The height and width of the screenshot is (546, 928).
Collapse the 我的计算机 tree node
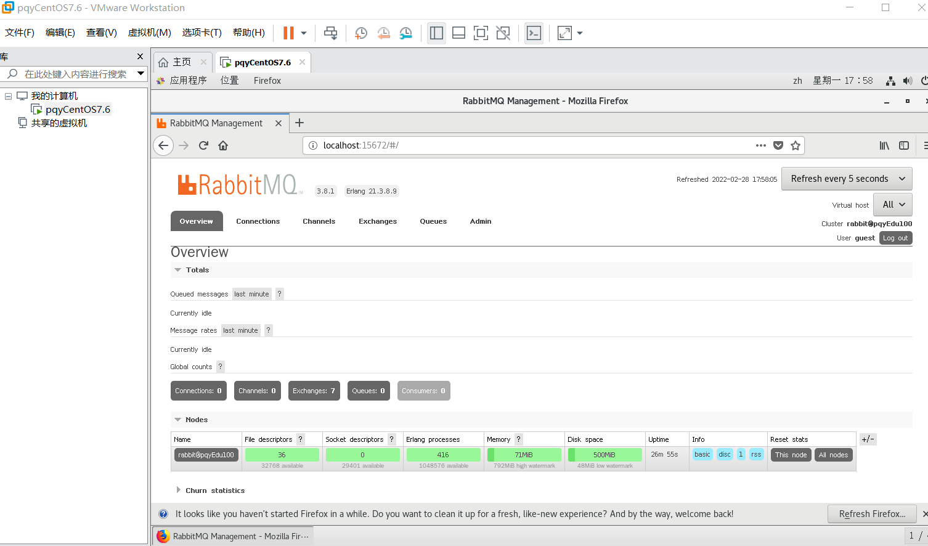[x=8, y=96]
